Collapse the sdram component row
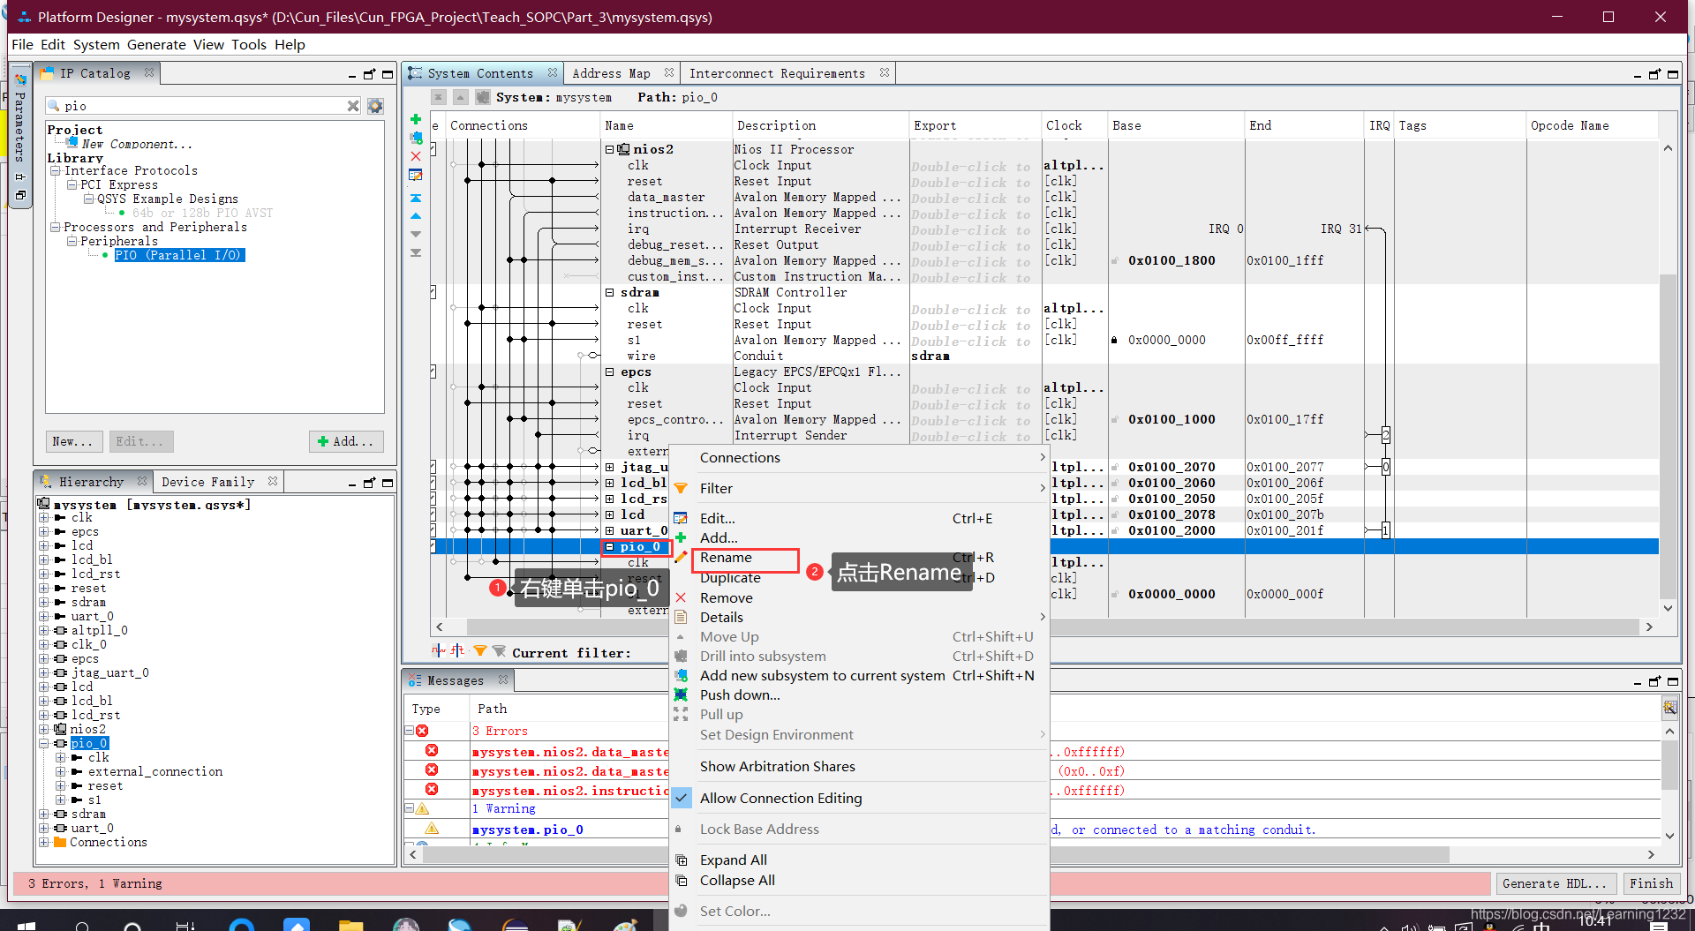This screenshot has width=1695, height=931. (x=609, y=292)
